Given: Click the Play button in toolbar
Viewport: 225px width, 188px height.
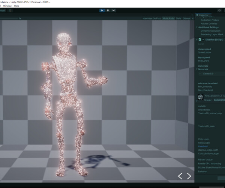Looking at the screenshot, I should (x=102, y=10).
